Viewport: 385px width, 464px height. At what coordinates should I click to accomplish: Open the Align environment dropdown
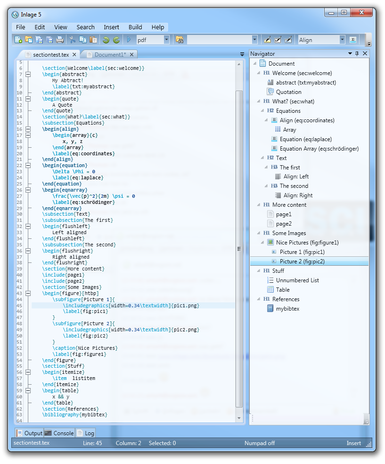(x=342, y=40)
